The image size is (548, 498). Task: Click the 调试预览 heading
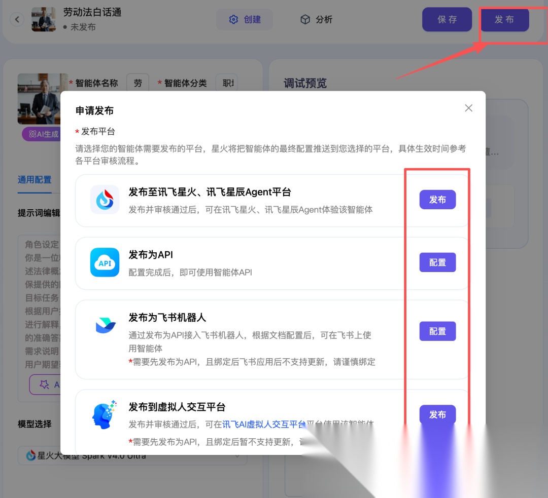[x=305, y=83]
